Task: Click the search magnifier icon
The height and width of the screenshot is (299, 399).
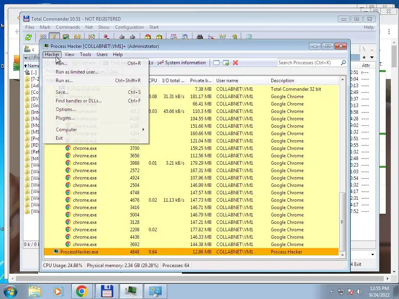Action: click(x=343, y=63)
